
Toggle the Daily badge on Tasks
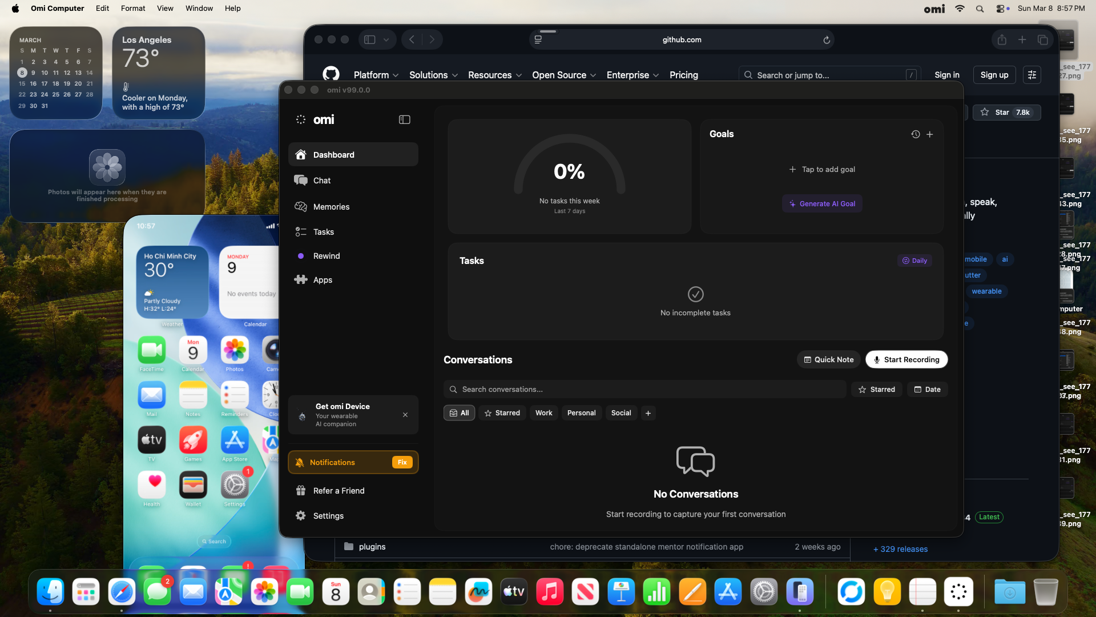tap(914, 261)
